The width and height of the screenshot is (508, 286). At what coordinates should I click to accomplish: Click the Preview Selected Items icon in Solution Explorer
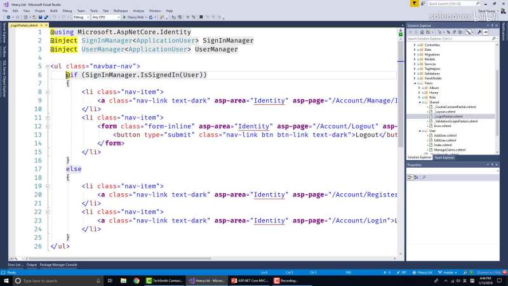pyautogui.click(x=485, y=32)
